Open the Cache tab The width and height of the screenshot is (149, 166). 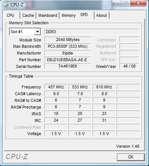(x=28, y=15)
